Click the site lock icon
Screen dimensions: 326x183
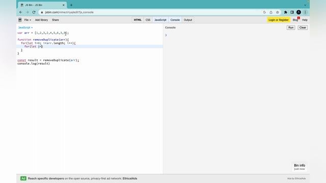pyautogui.click(x=42, y=12)
